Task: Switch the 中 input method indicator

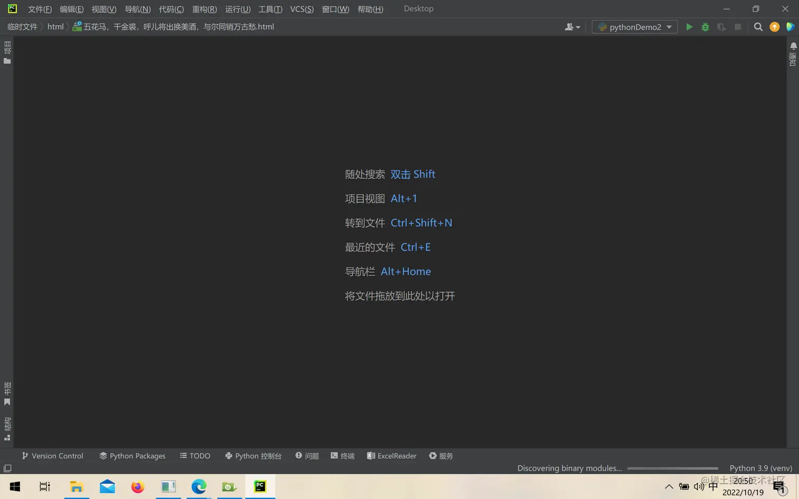Action: (713, 486)
